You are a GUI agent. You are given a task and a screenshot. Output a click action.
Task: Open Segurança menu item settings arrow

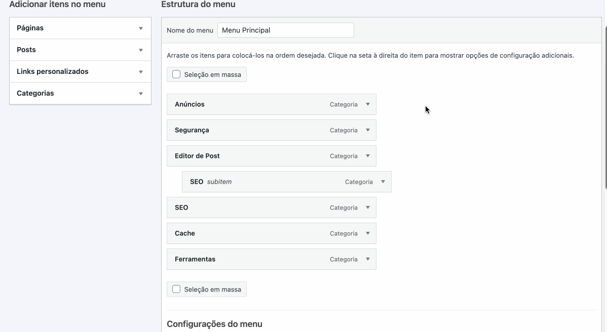click(368, 130)
